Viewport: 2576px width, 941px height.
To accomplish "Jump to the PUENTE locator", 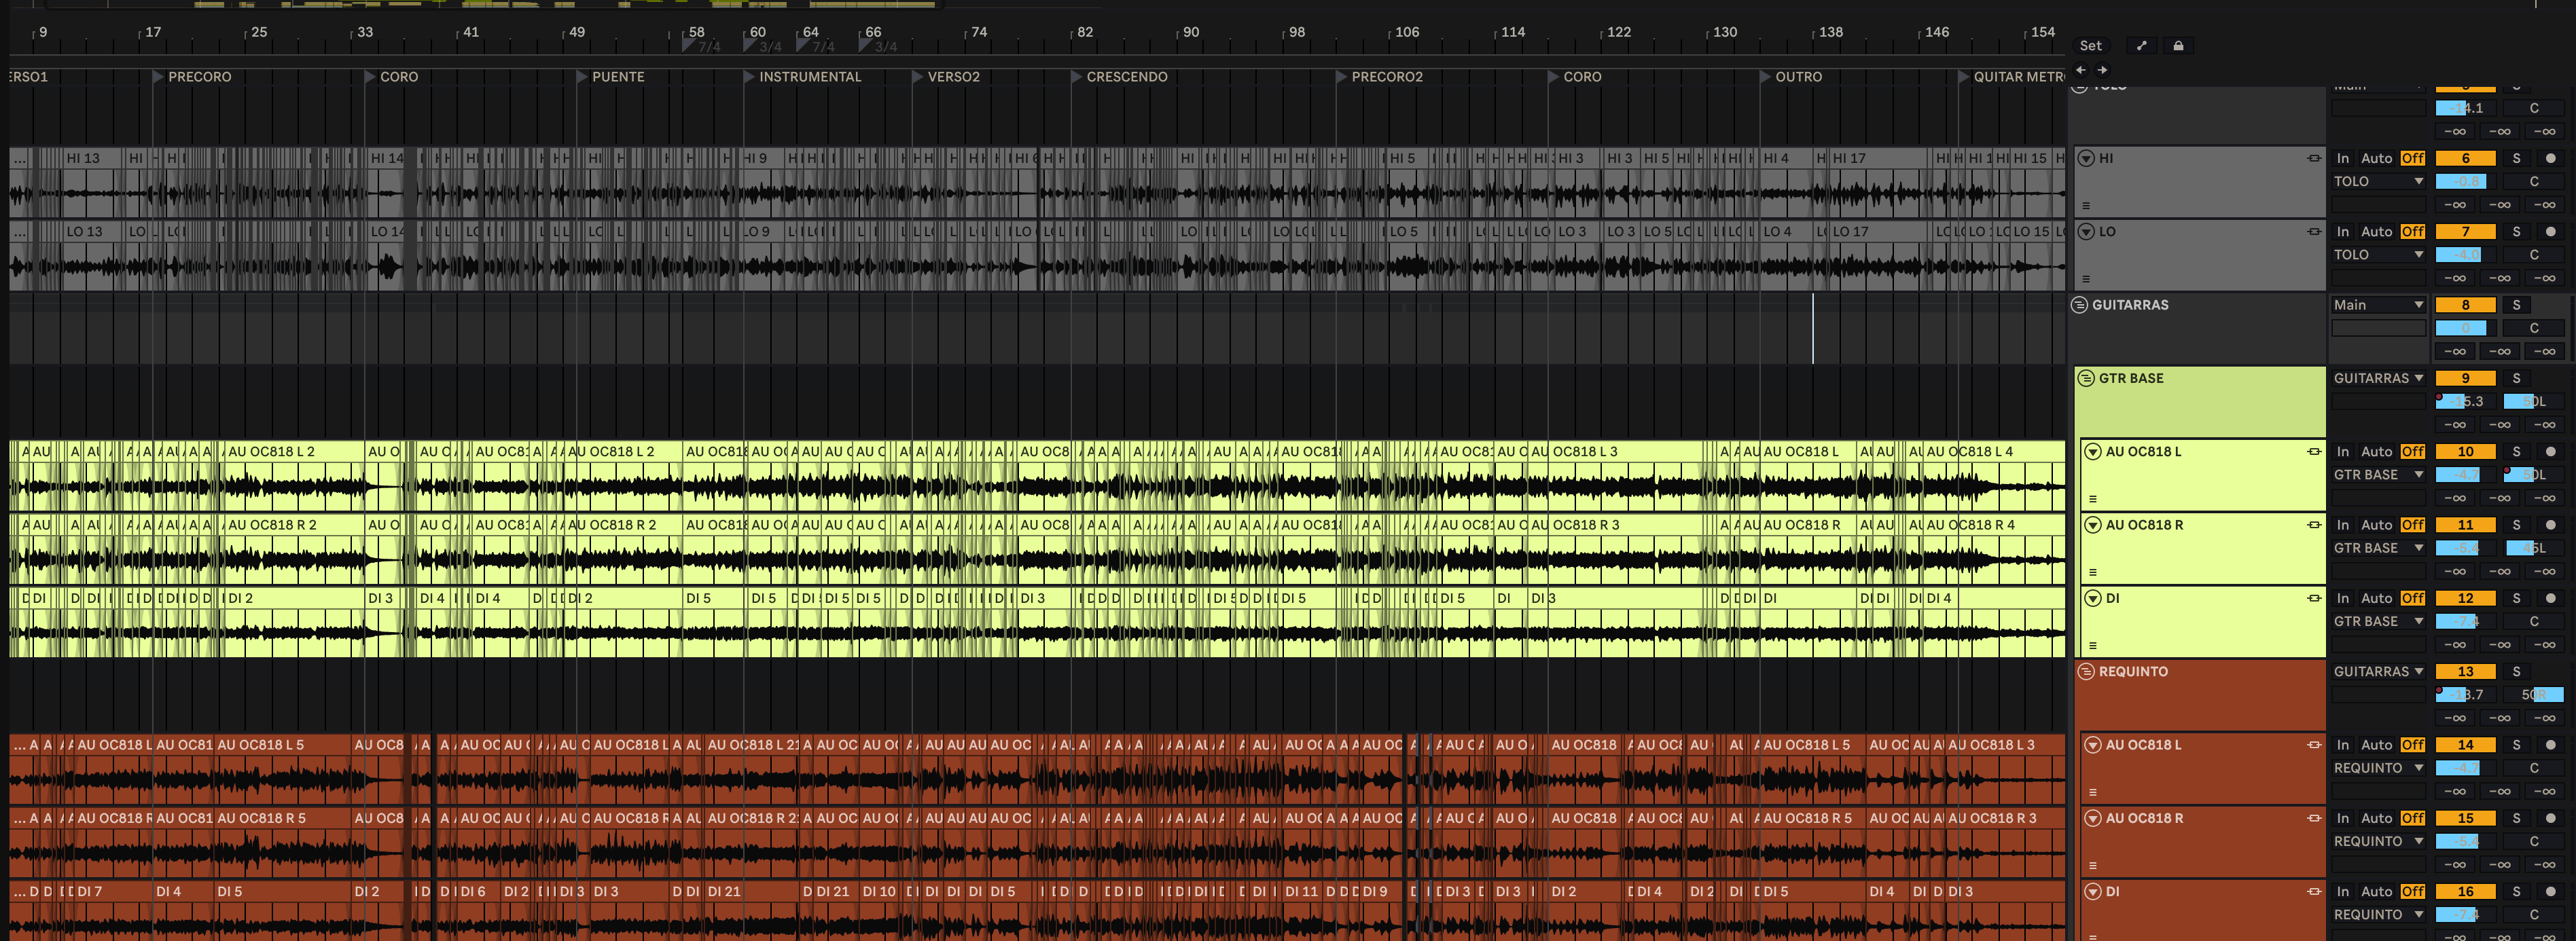I will [610, 77].
